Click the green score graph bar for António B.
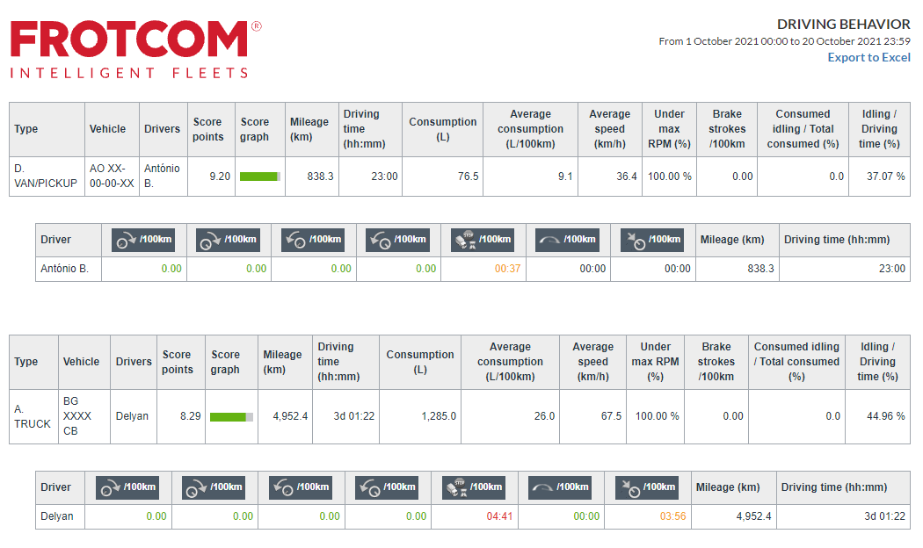 coord(259,177)
